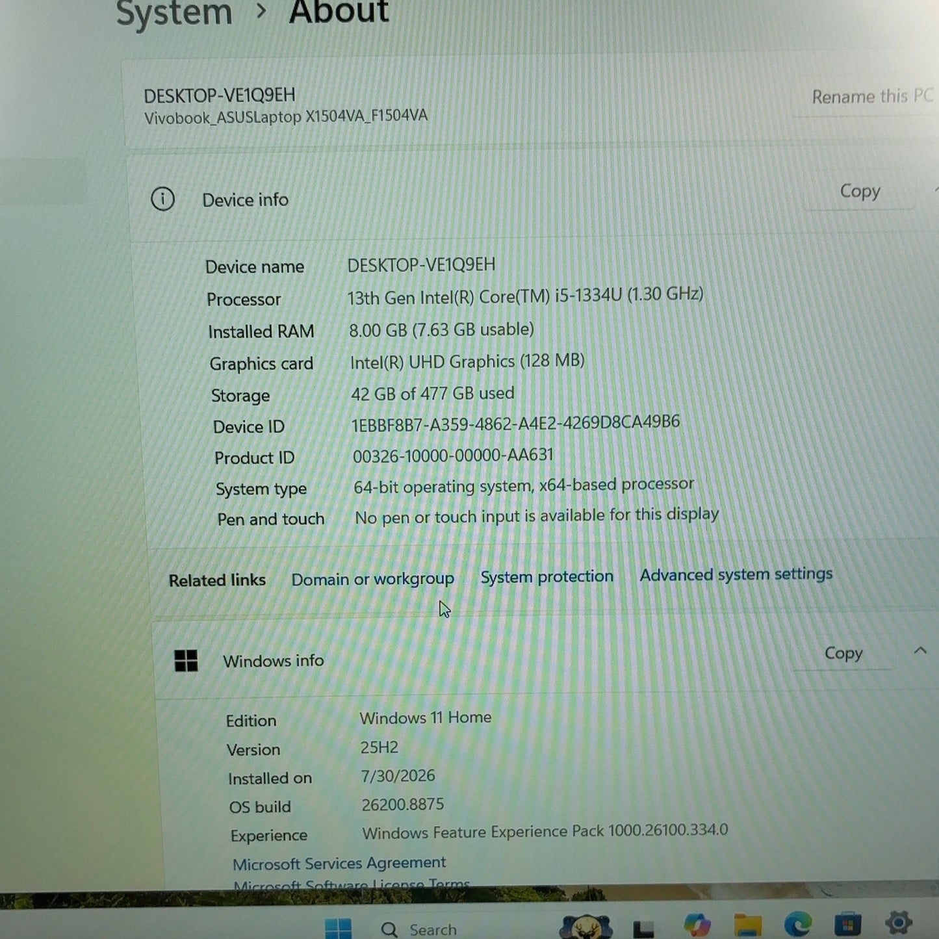Collapse the Windows info section chevron
This screenshot has width=939, height=939.
tap(920, 650)
